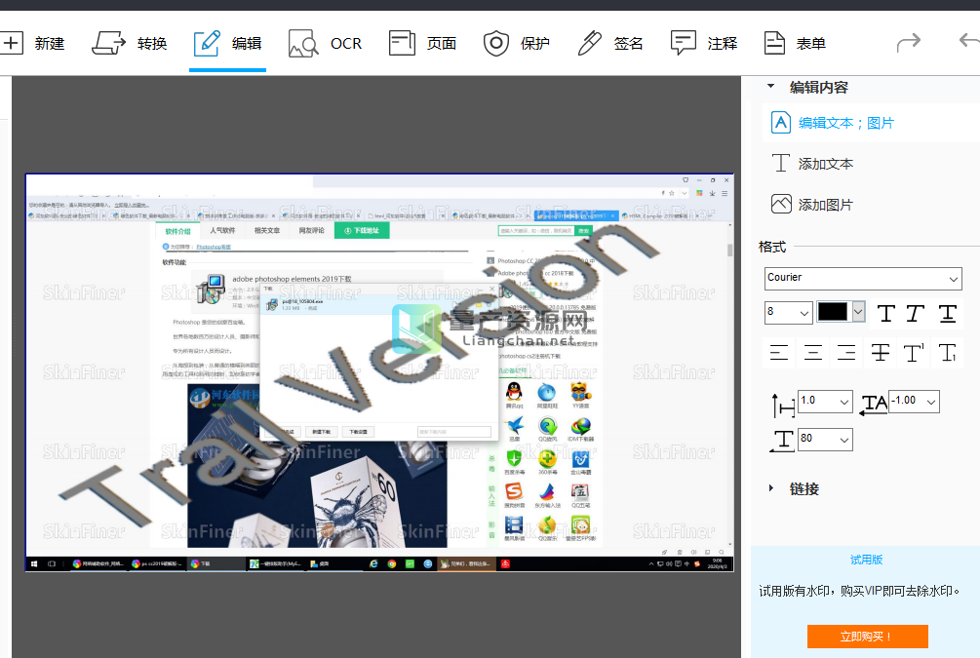
Task: Click the undo arrow icon
Action: point(969,41)
